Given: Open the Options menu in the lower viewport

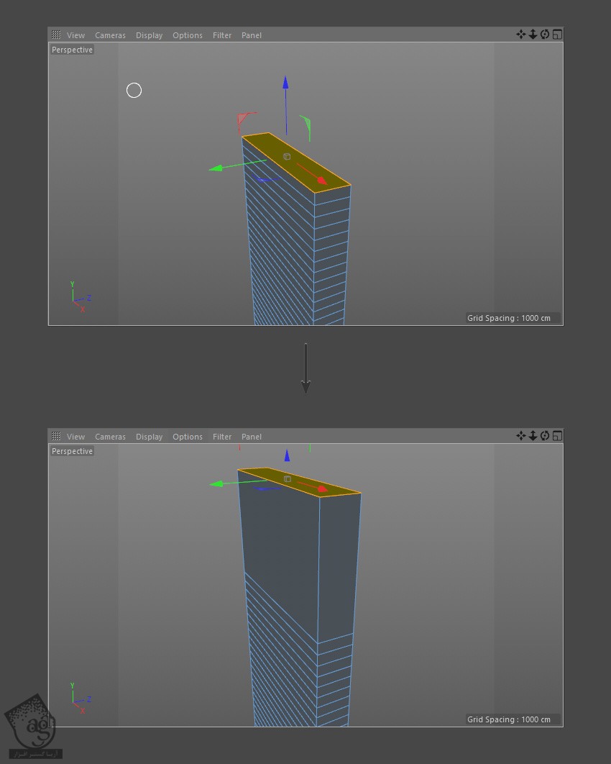Looking at the screenshot, I should (x=188, y=437).
